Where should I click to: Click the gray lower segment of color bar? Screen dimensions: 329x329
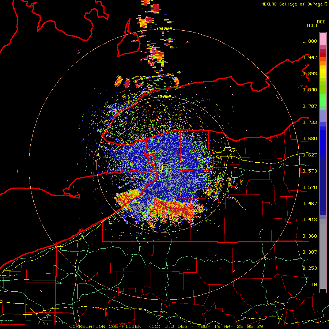pos(323,254)
